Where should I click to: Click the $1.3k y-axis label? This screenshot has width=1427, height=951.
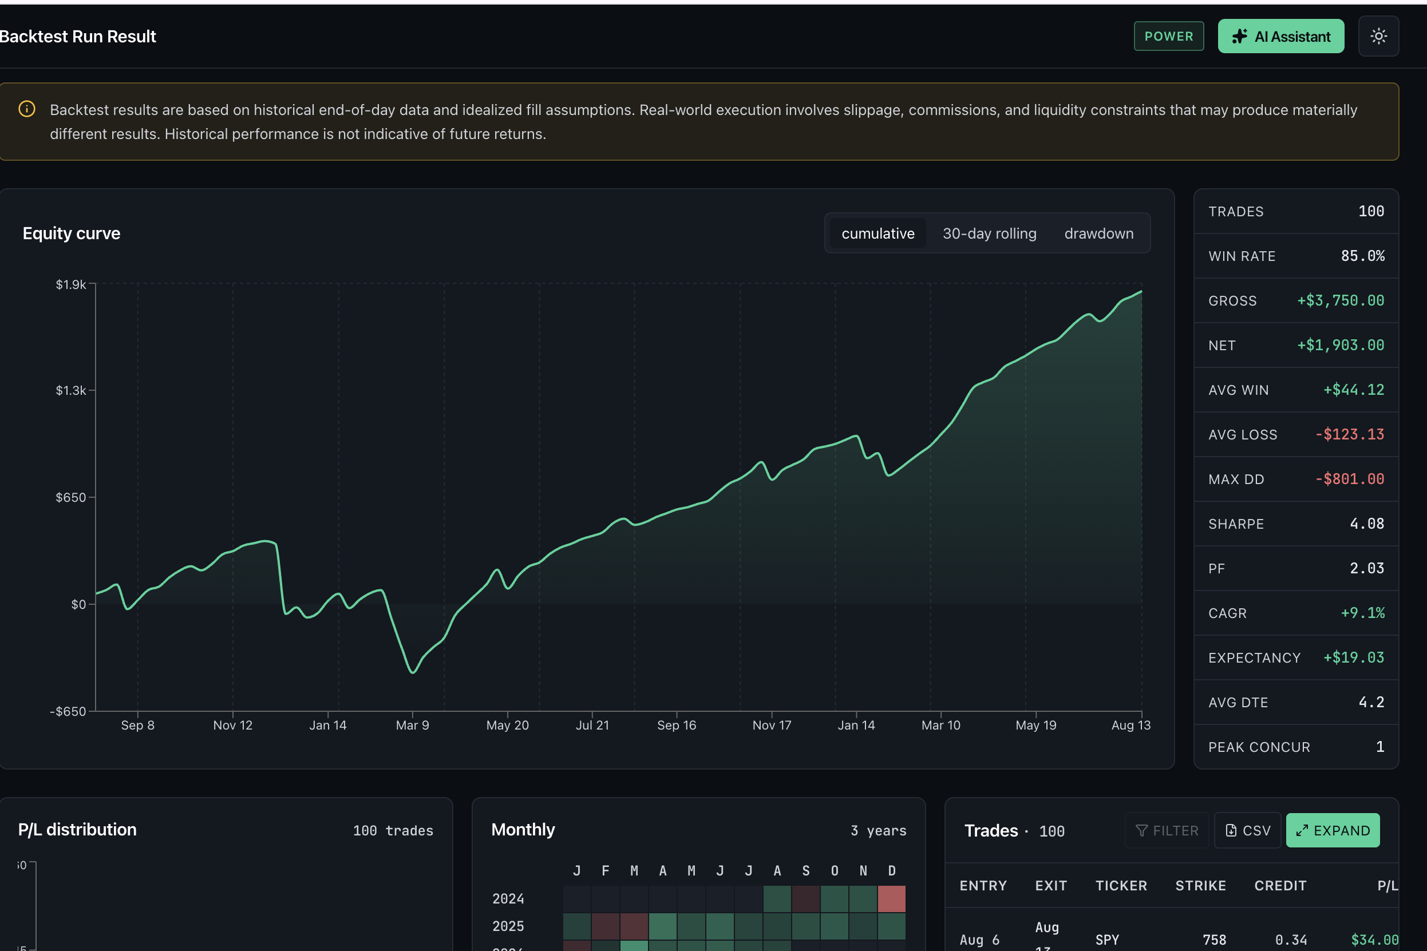coord(71,390)
